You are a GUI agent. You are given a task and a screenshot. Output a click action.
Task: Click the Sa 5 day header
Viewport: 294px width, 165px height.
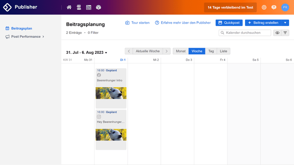pos(255,60)
